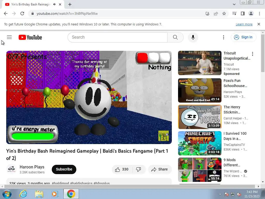Click TheCaptainsTV channel name

click(234, 145)
